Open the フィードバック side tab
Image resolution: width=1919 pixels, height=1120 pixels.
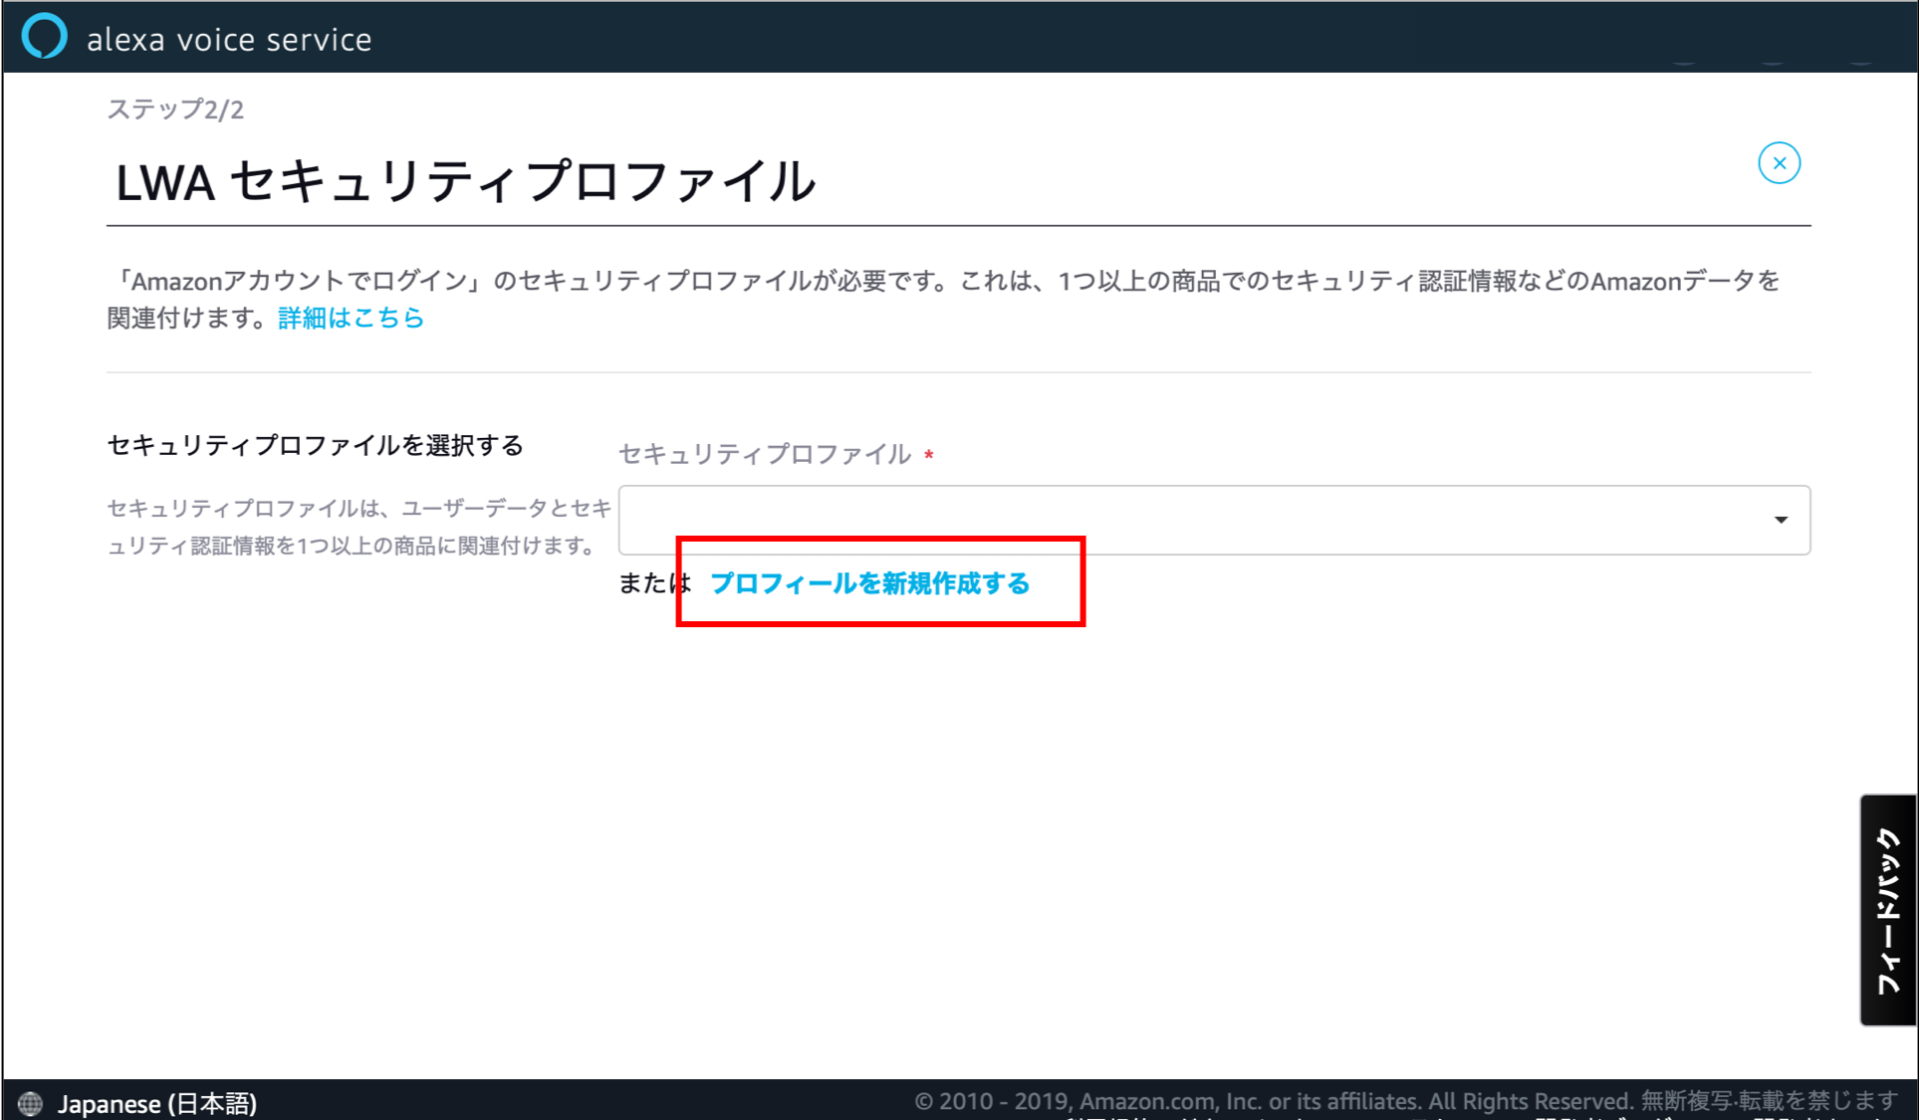[x=1887, y=910]
